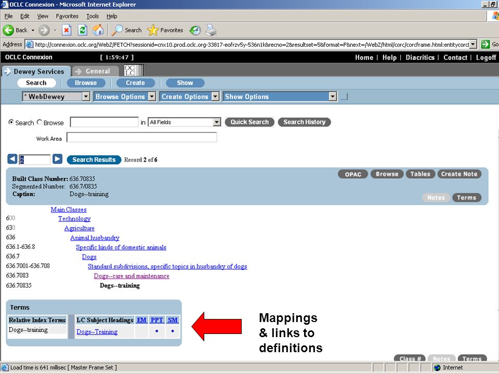Click the OPAC button
This screenshot has height=374, width=499.
pyautogui.click(x=353, y=175)
